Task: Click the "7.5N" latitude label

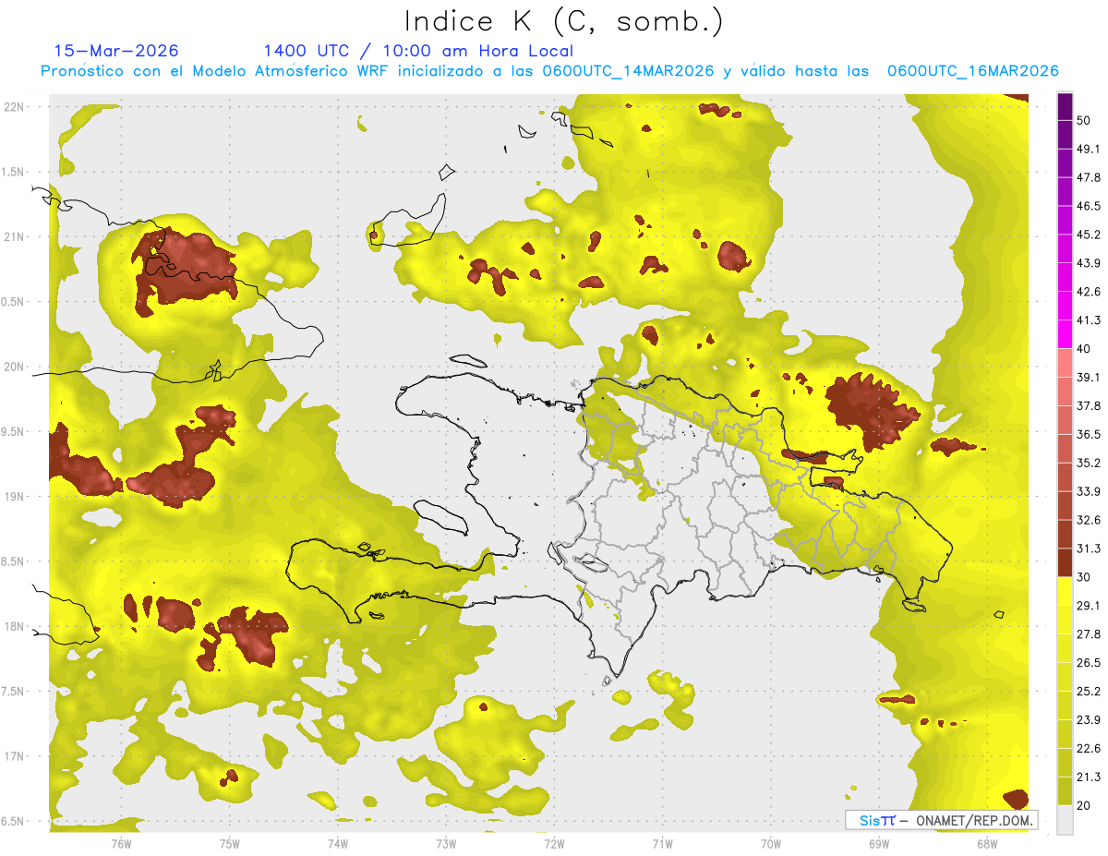Action: point(13,691)
